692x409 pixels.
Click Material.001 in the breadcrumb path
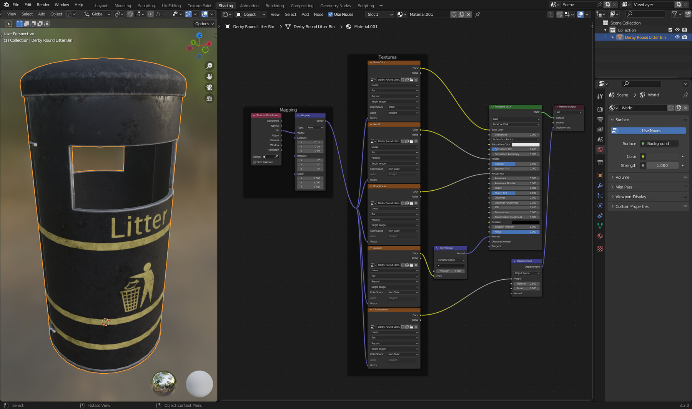[366, 26]
